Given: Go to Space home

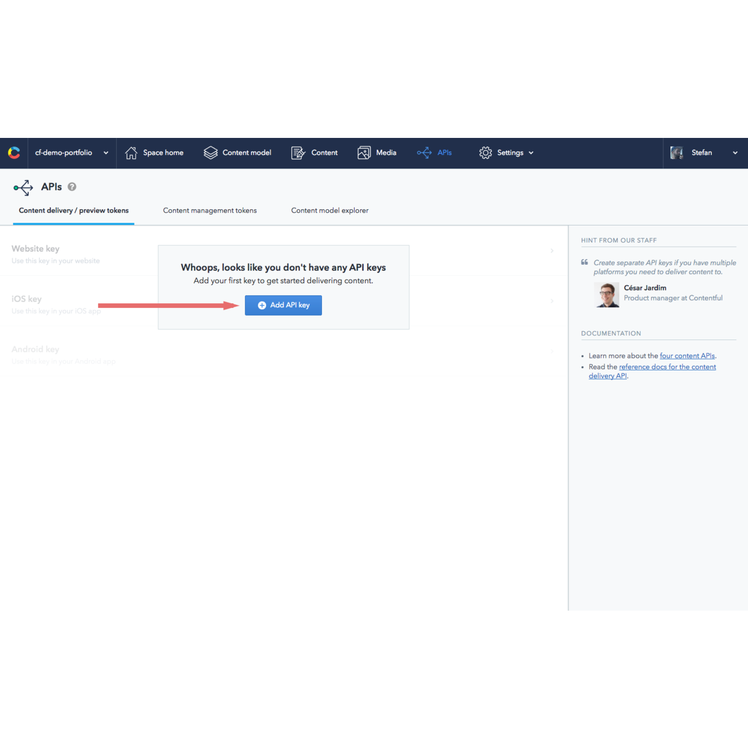Looking at the screenshot, I should (x=154, y=153).
